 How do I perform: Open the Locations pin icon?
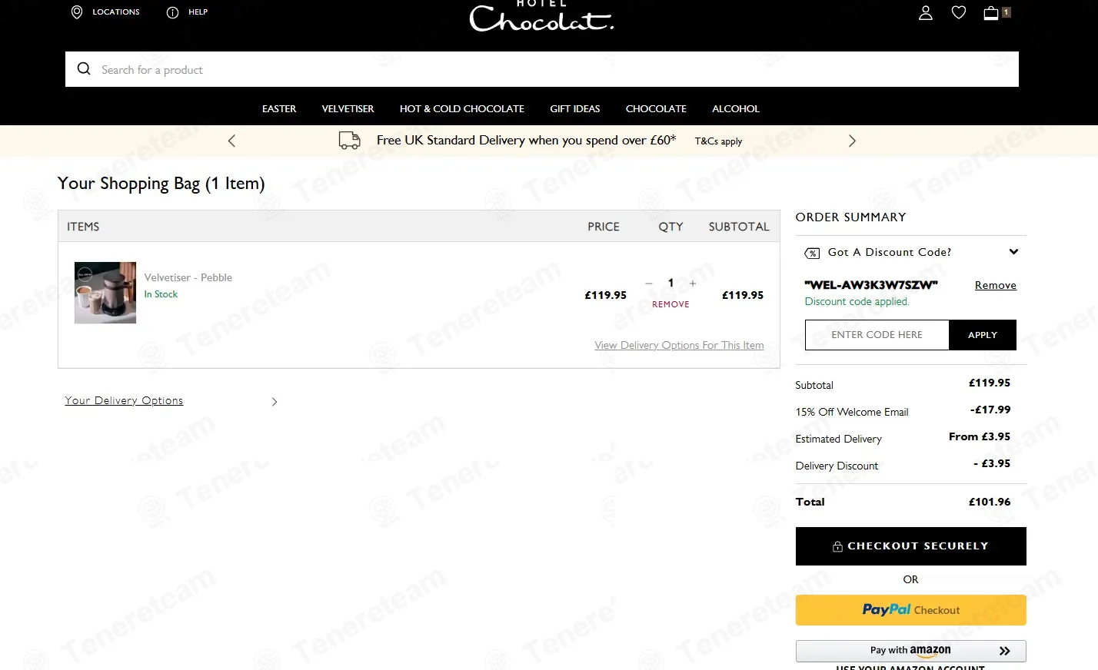tap(77, 12)
